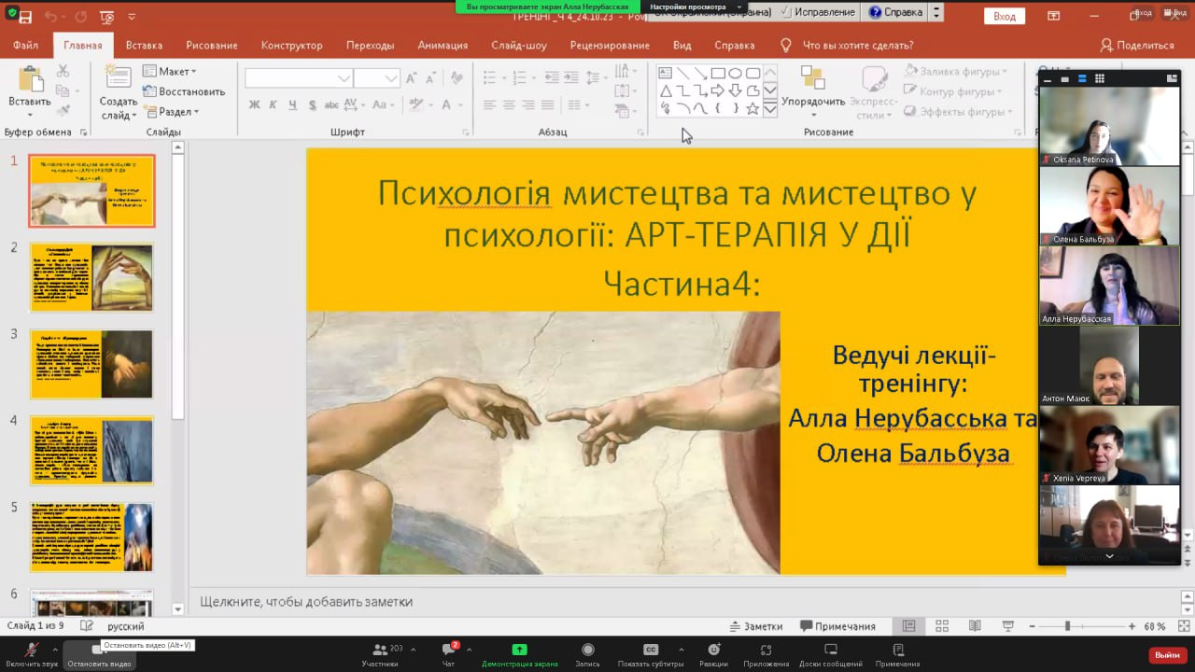The height and width of the screenshot is (672, 1195).
Task: Switch to the Анимация ribbon tab
Action: click(x=443, y=45)
